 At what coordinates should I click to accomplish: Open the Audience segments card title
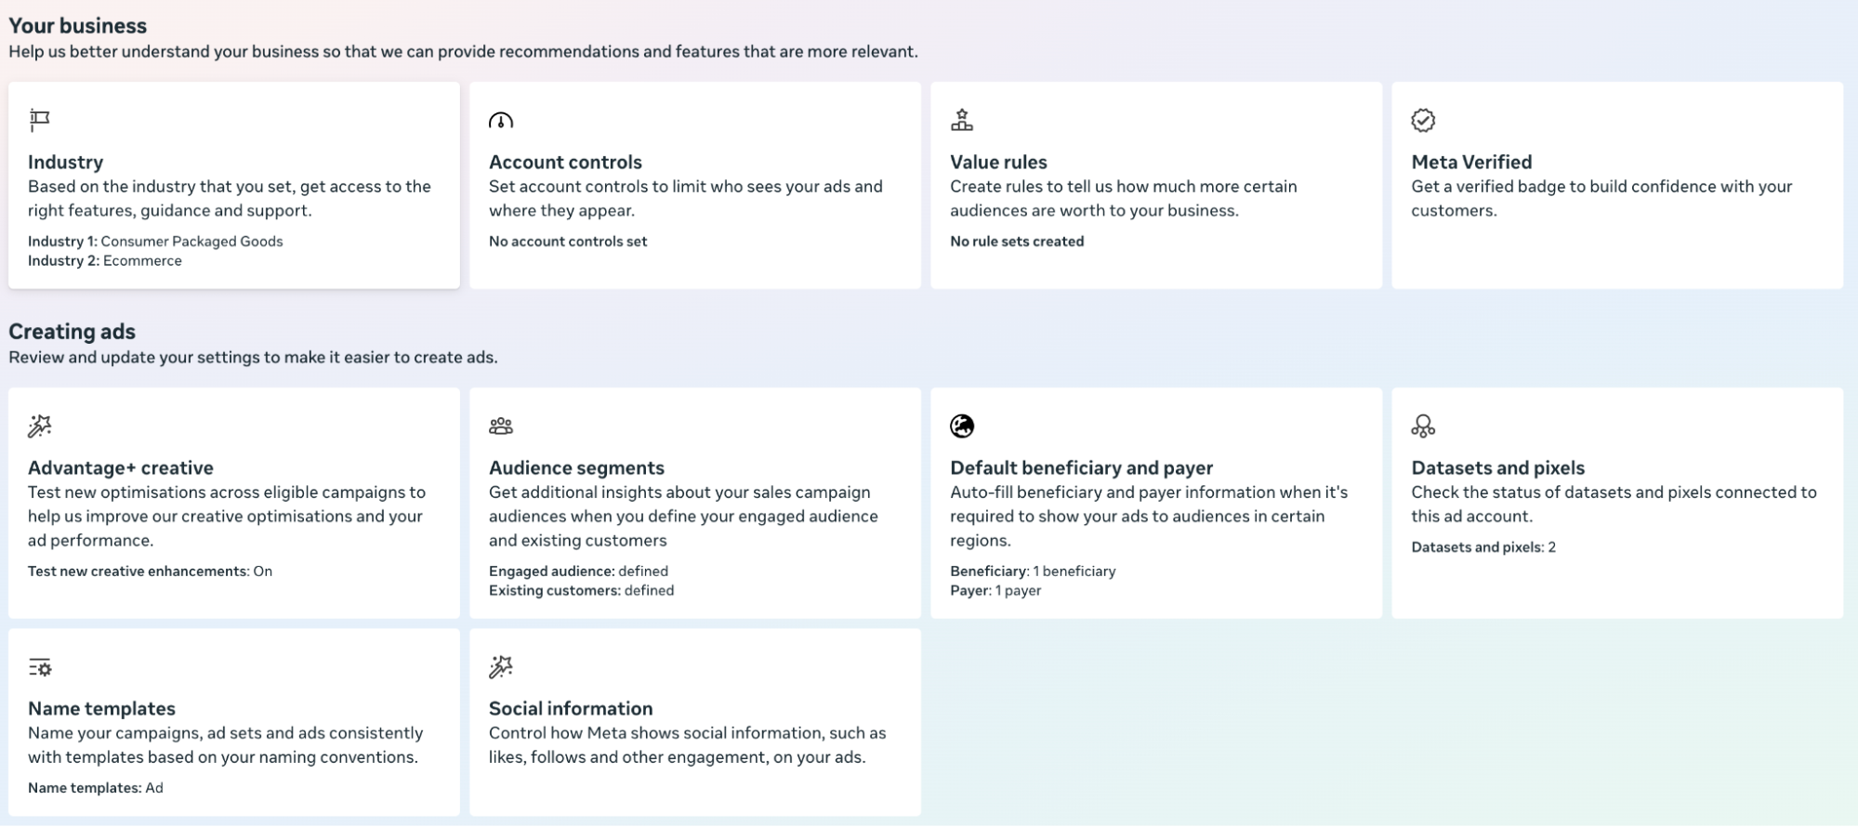(576, 467)
